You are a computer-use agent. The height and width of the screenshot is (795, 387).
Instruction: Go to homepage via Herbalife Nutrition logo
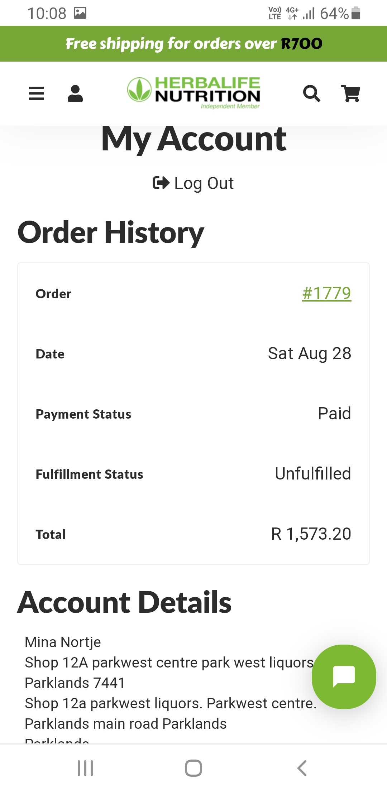pyautogui.click(x=194, y=92)
